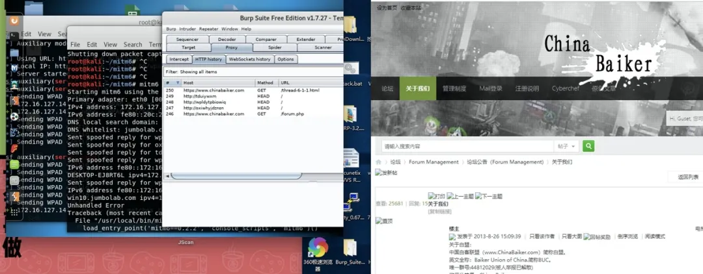Open the Acunetix WVS desktop shortcut

click(352, 166)
